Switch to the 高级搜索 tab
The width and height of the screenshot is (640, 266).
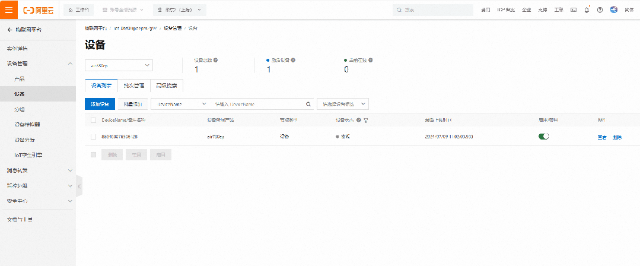167,86
